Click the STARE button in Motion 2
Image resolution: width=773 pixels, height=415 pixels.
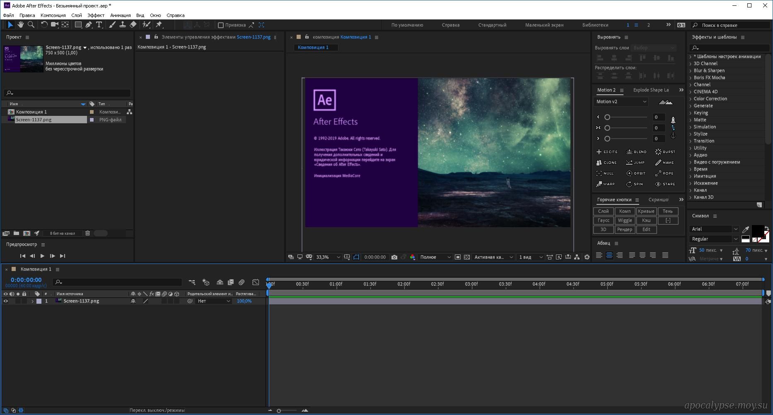(665, 184)
